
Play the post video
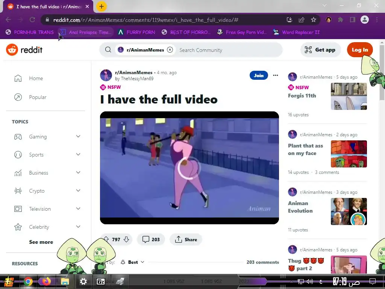point(189,168)
